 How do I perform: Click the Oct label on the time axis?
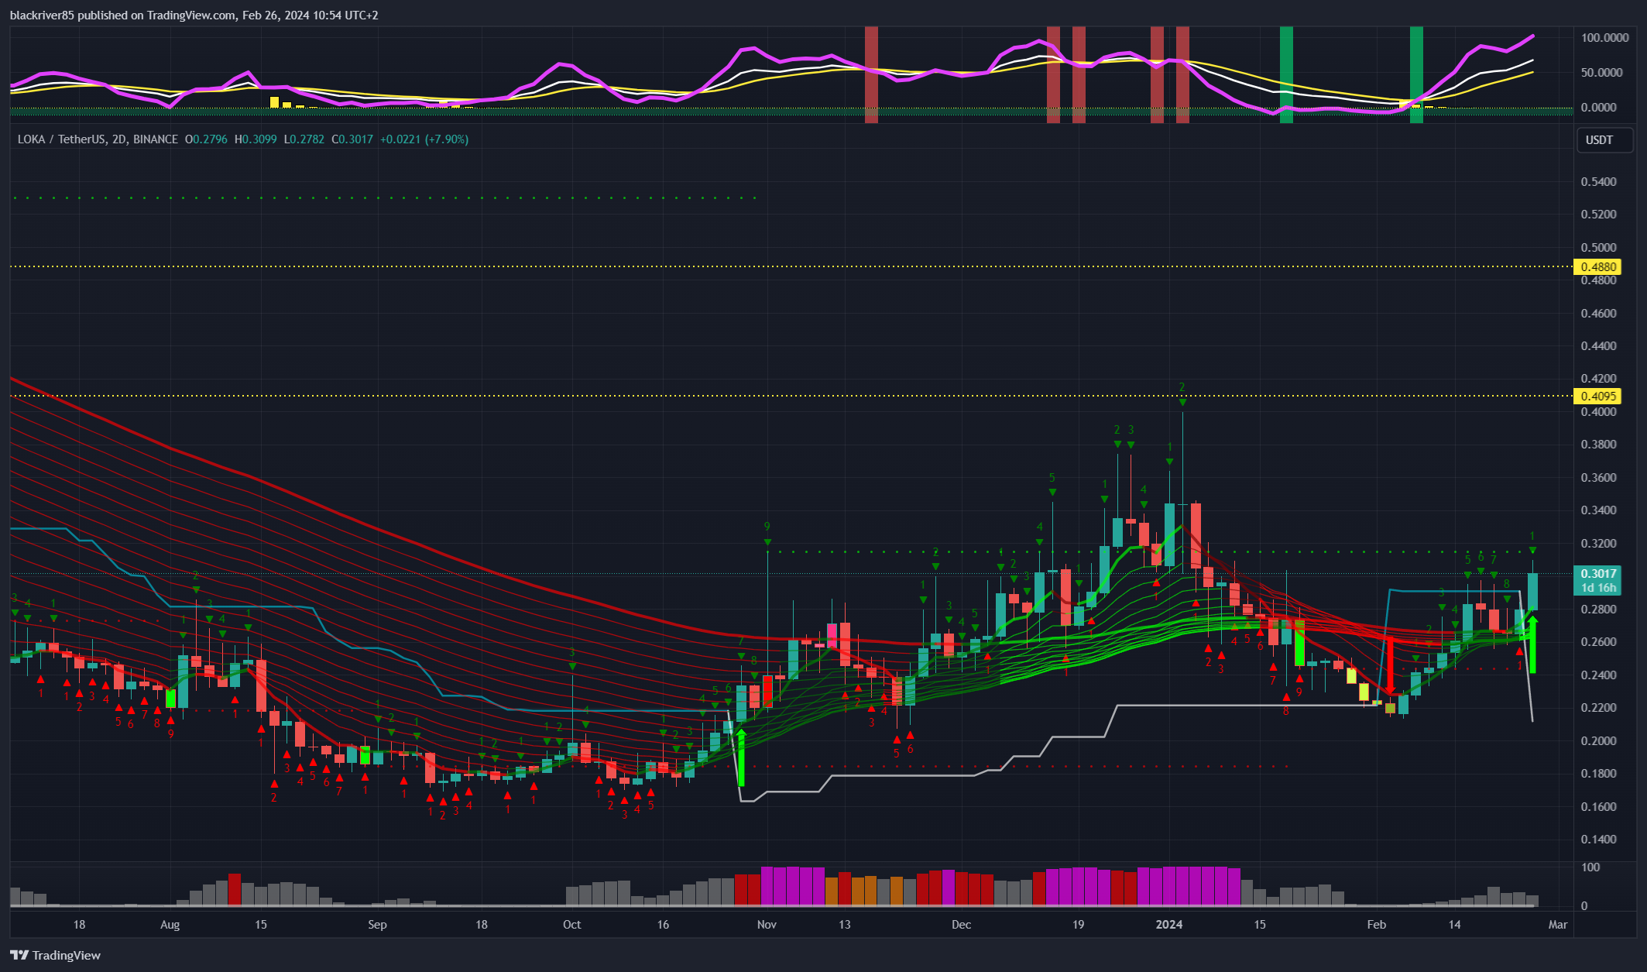[x=572, y=925]
